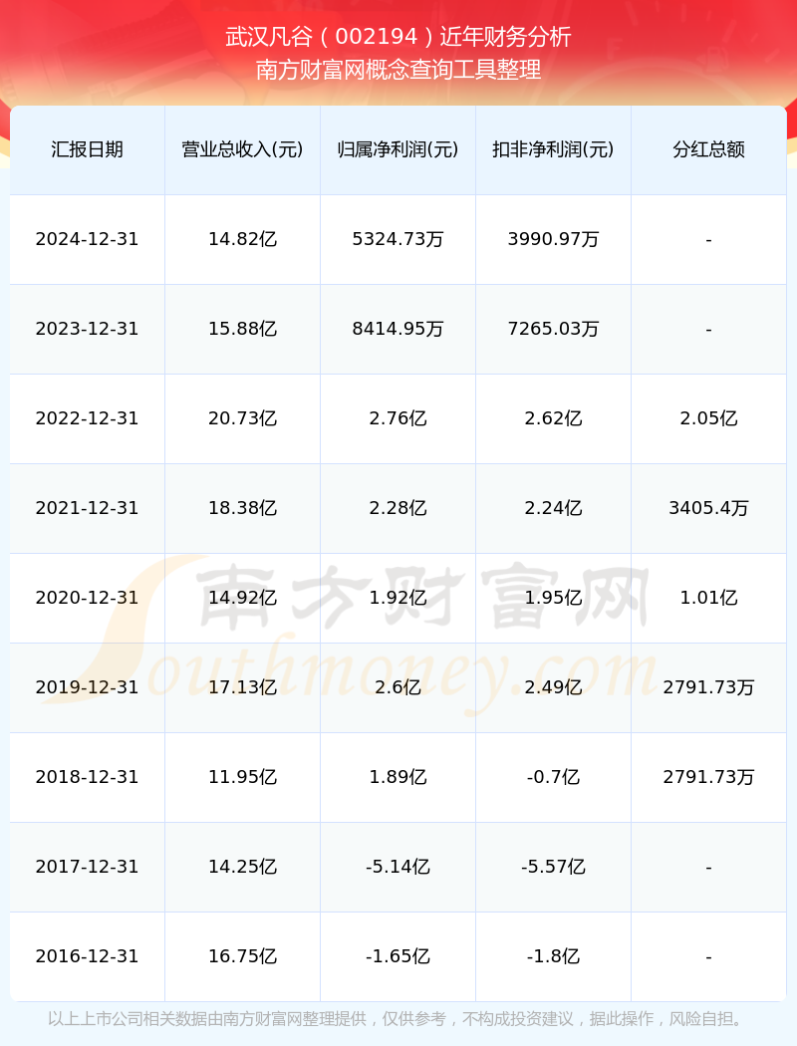The width and height of the screenshot is (797, 1046).
Task: Select the 8414.95万 net profit cell
Action: click(398, 329)
